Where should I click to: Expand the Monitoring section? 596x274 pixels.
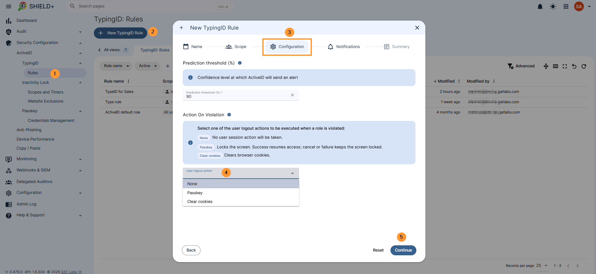(80, 159)
